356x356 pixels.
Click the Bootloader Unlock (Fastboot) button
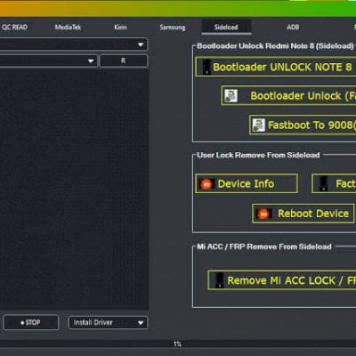pos(288,96)
